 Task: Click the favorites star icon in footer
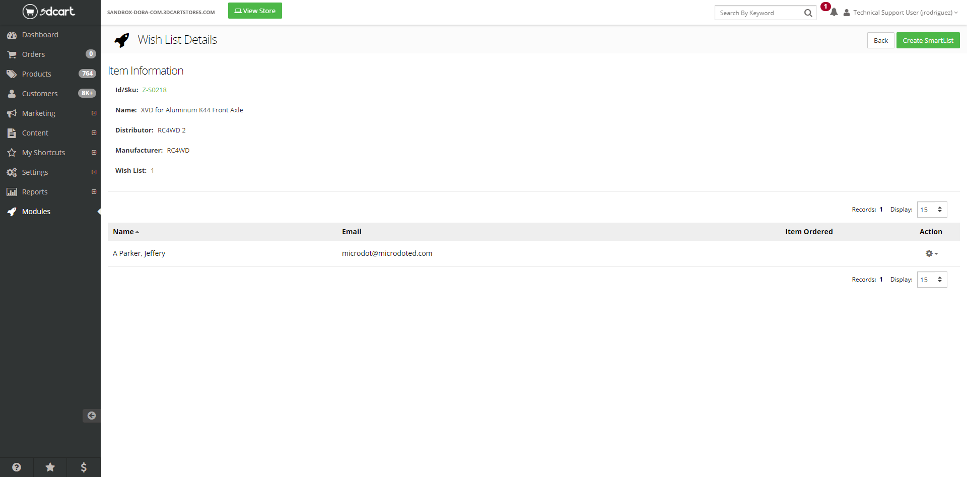[x=50, y=467]
